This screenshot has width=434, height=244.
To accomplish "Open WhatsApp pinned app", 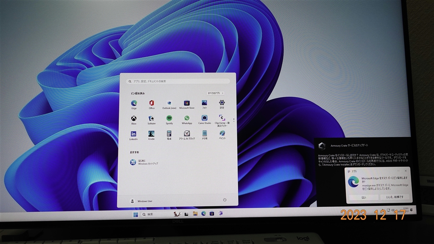I will click(187, 120).
